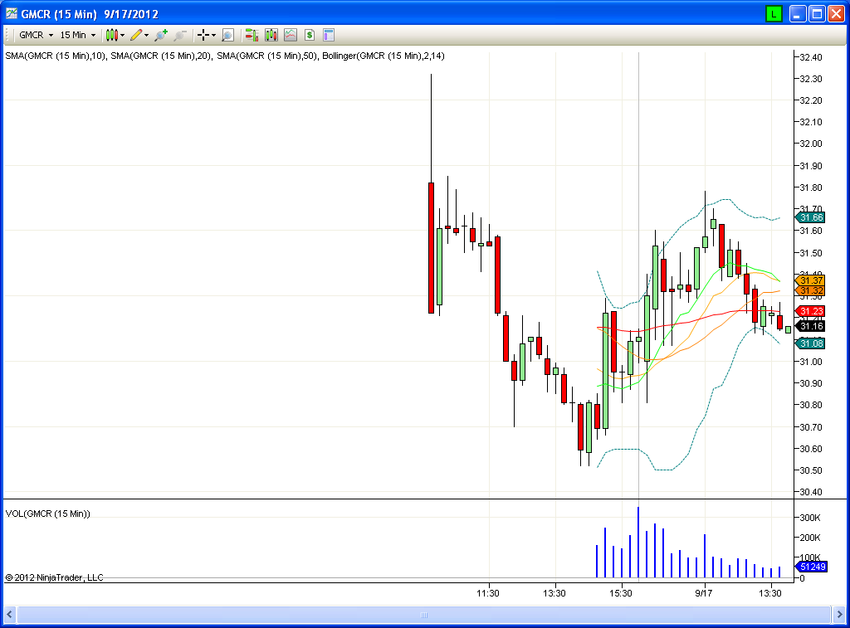The width and height of the screenshot is (850, 628).
Task: Click the zoom in magnifier icon
Action: 161,35
